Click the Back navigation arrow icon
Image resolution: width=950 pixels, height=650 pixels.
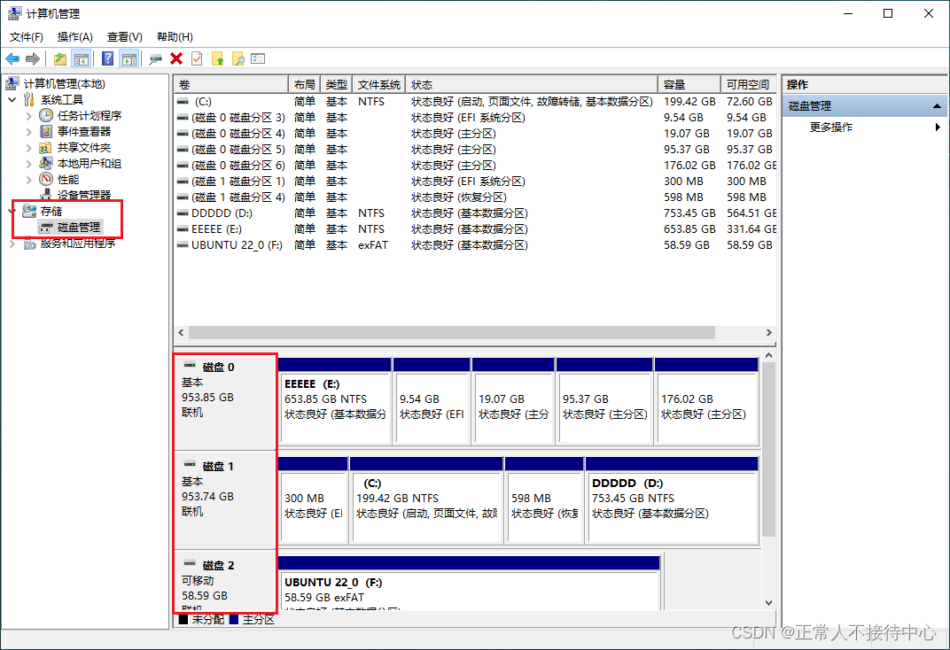pos(12,58)
